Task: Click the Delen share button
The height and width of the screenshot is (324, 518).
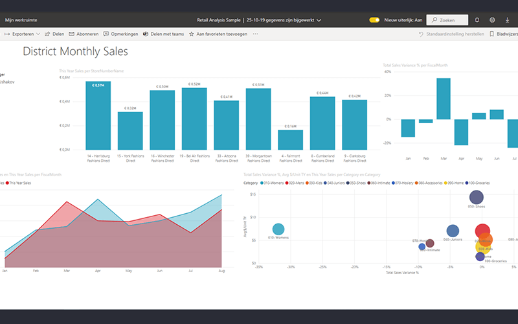Action: [54, 34]
